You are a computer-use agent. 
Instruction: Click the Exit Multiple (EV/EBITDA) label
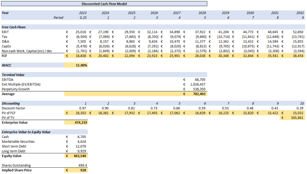point(21,84)
